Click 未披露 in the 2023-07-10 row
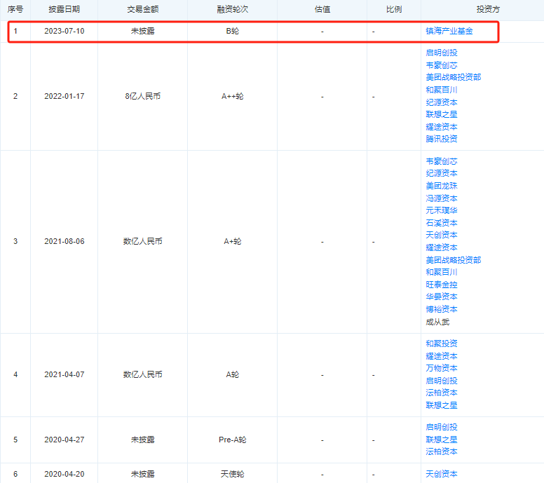544x483 pixels. pyautogui.click(x=142, y=32)
